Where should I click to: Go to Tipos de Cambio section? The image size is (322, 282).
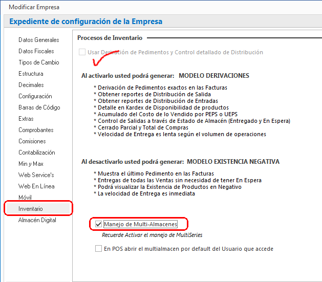[38, 62]
